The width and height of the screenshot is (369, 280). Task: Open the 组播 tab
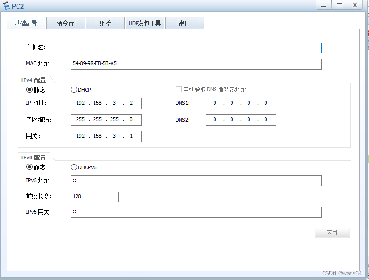pos(105,23)
